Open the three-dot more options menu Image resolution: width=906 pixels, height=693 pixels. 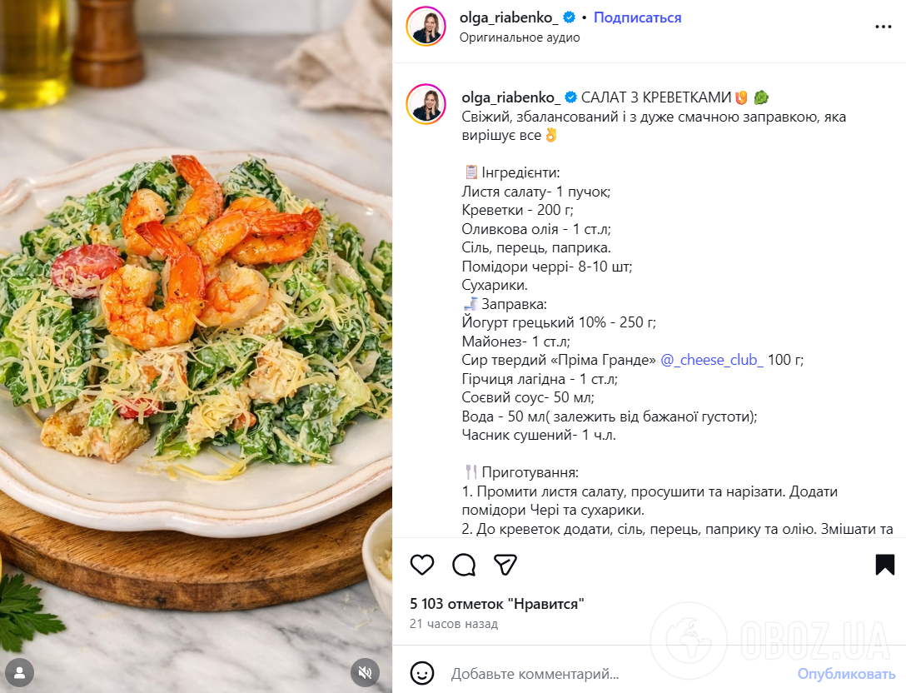click(x=883, y=27)
